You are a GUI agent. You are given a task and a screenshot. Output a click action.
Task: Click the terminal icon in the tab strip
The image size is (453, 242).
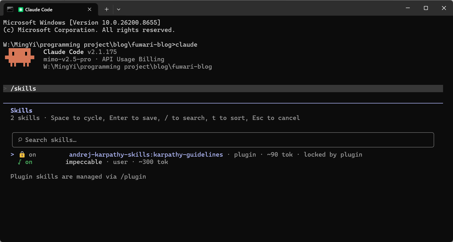tap(10, 9)
